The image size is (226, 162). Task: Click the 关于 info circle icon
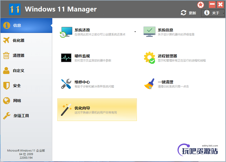207,13
